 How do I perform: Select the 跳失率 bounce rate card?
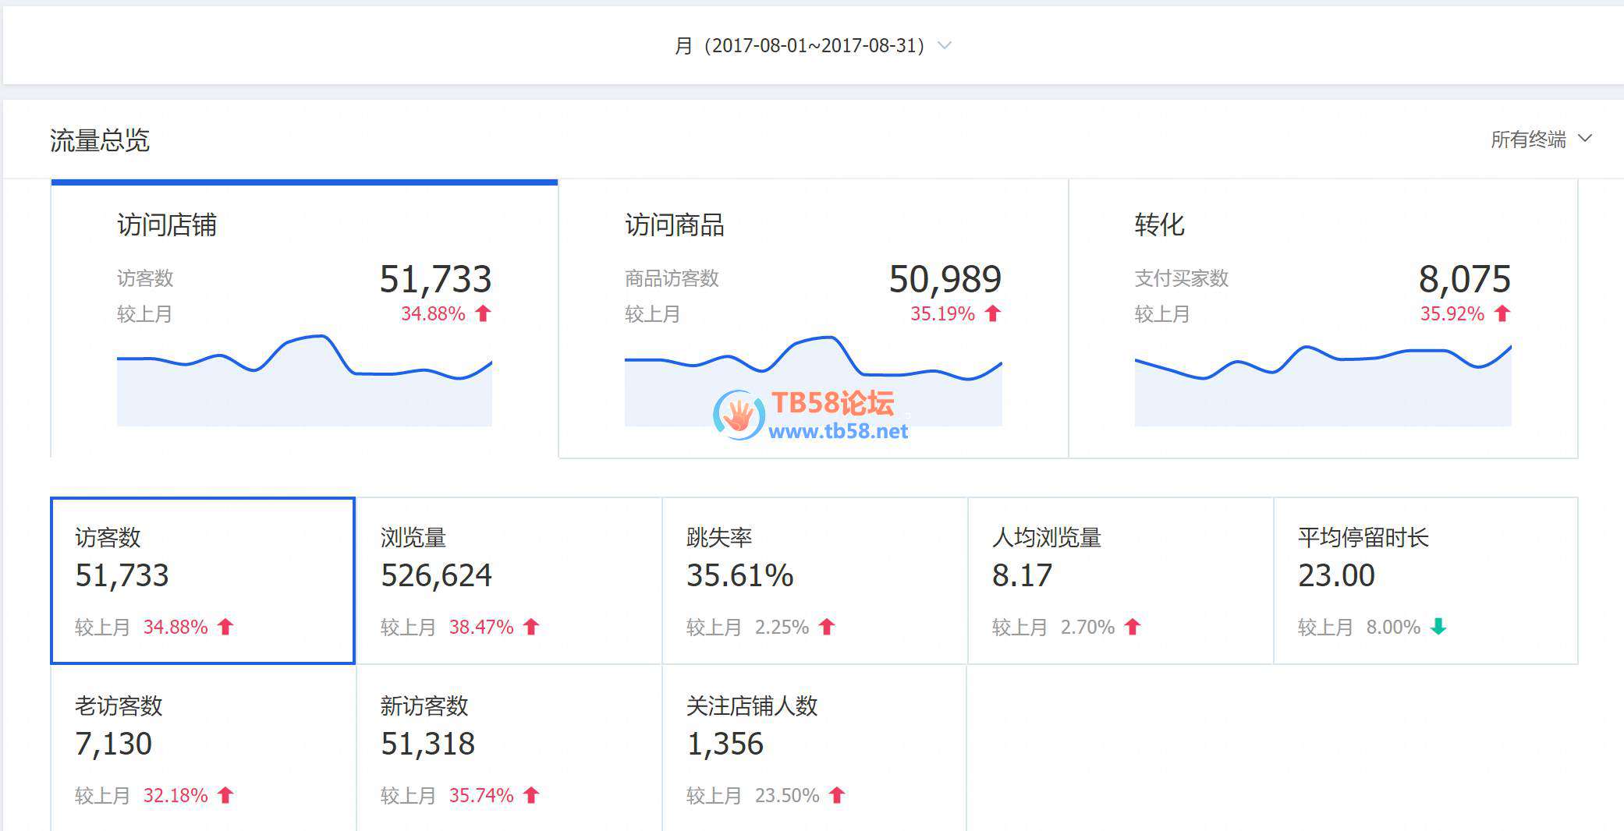(814, 581)
